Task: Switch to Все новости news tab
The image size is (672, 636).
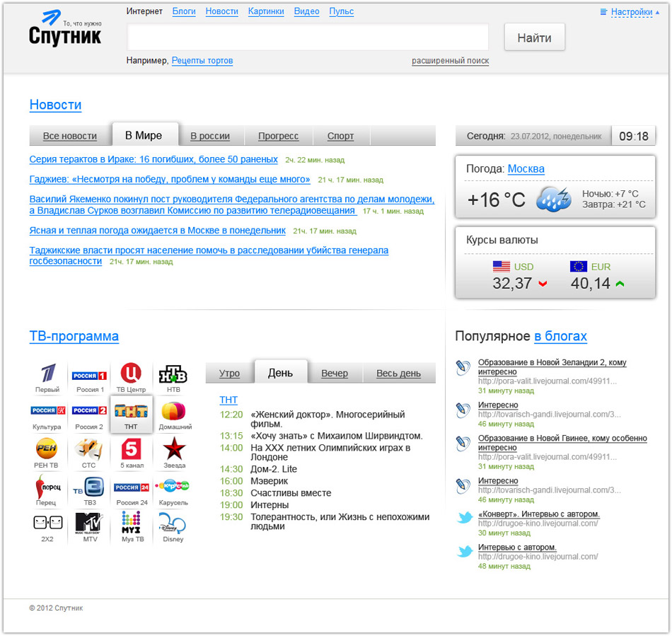Action: (70, 136)
